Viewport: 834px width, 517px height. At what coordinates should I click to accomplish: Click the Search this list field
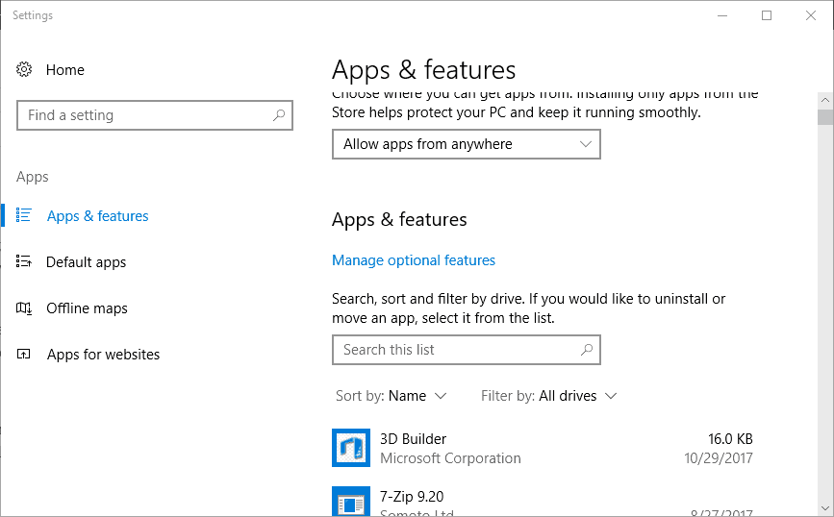pos(467,350)
